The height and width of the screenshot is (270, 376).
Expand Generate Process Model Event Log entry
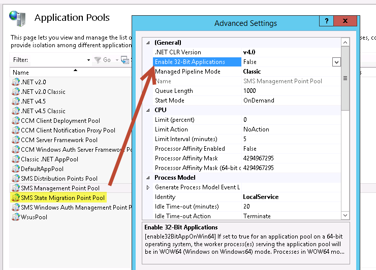pyautogui.click(x=148, y=187)
